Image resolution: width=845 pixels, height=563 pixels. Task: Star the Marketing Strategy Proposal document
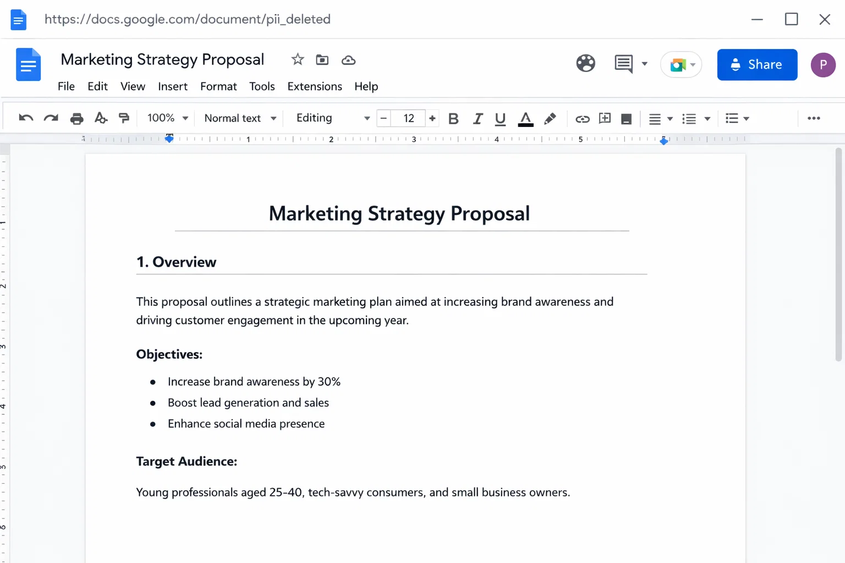[298, 59]
